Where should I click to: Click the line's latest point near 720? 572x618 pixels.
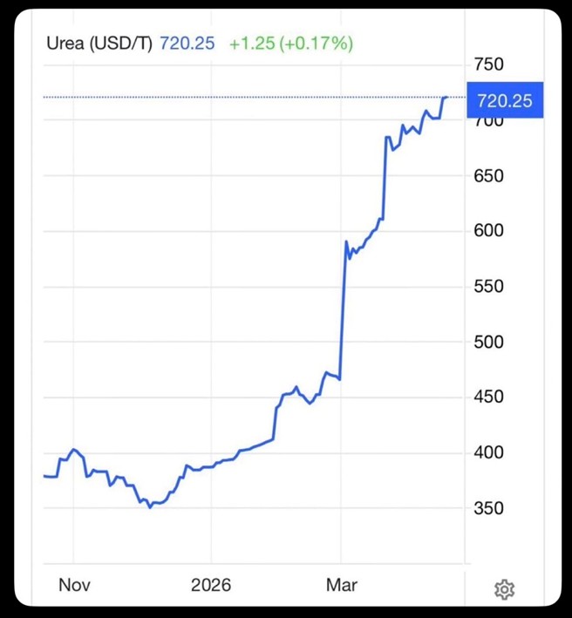[x=447, y=97]
